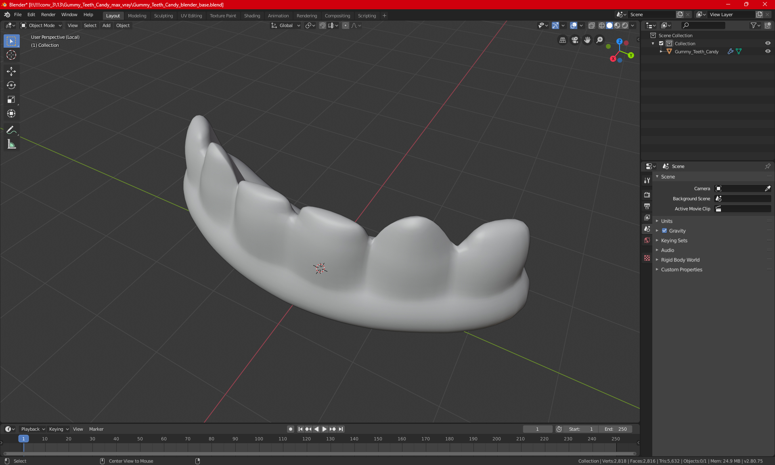Select the Scale tool

pos(11,99)
